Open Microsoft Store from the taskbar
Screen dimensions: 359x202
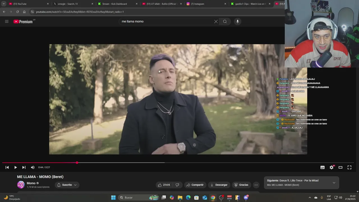click(197, 198)
